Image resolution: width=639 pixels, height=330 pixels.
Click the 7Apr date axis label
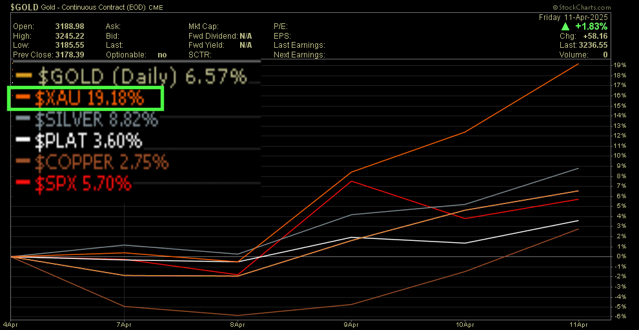coord(124,326)
